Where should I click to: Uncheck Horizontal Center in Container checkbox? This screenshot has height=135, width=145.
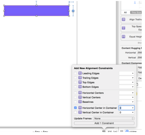click(75, 108)
